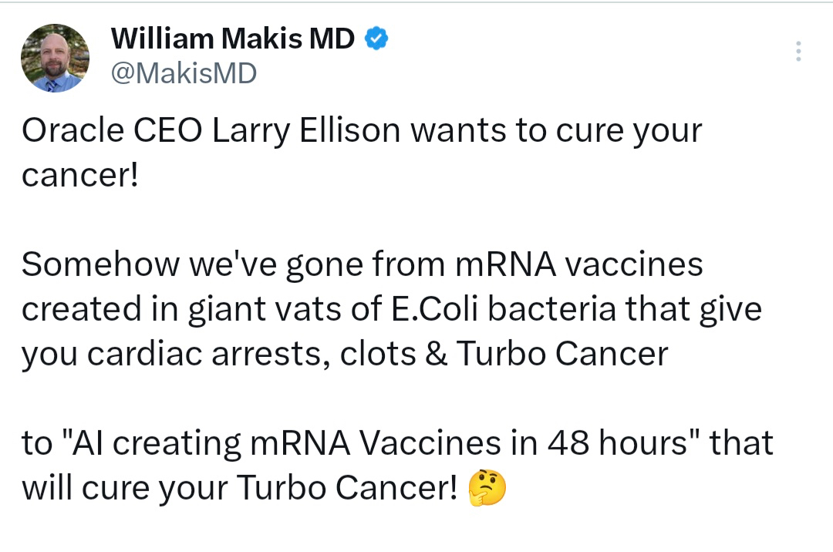Open the @MakisMD handle link
Screen dimensions: 833x552
(x=184, y=73)
